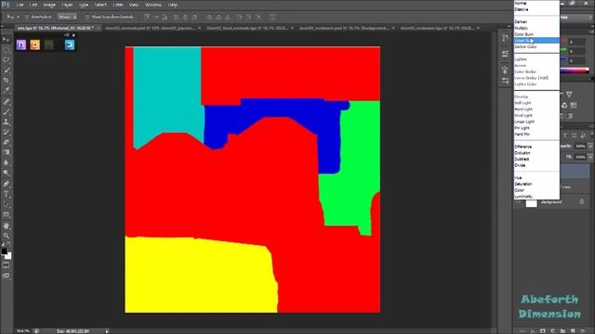Open the Opacity value dropdown arrow

coord(590,147)
